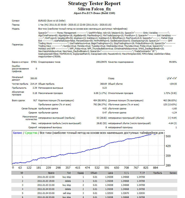Click the 'Спред' label
This screenshot has height=198, width=185.
[x=111, y=78]
